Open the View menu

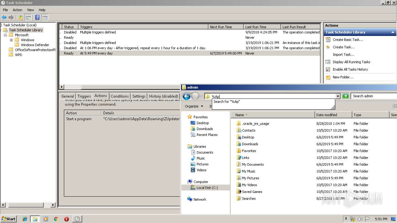30,10
